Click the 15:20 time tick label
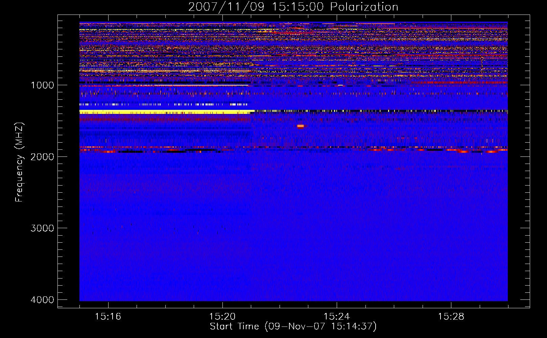The width and height of the screenshot is (547, 338). (x=222, y=317)
